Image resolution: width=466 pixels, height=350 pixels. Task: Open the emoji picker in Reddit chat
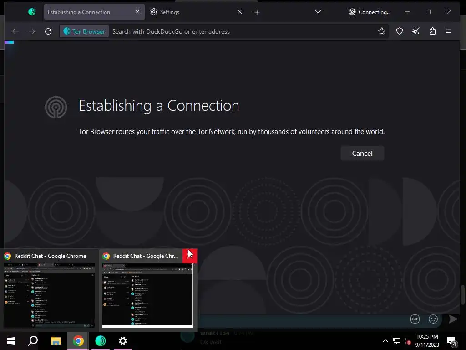433,319
